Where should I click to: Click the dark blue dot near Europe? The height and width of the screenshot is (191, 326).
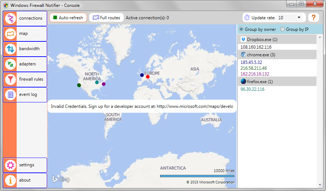[x=142, y=75]
